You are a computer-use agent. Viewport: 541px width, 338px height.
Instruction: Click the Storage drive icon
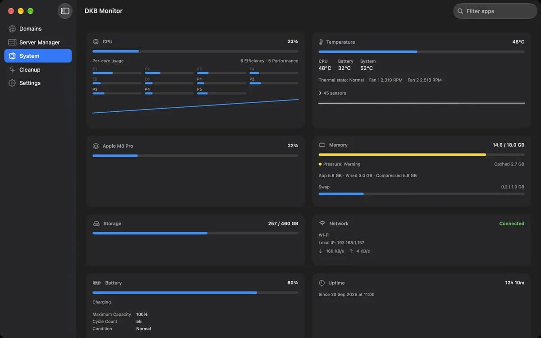click(96, 224)
